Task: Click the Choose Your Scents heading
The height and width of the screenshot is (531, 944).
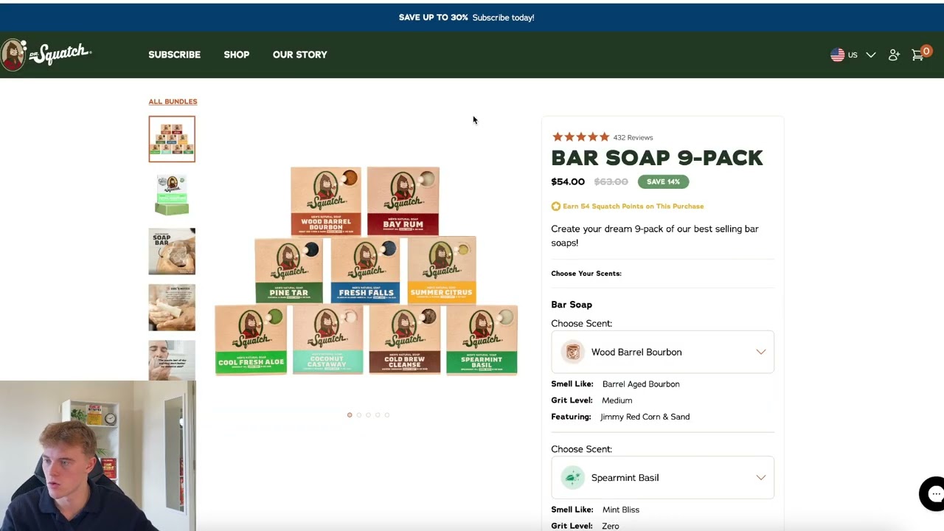Action: click(x=586, y=274)
